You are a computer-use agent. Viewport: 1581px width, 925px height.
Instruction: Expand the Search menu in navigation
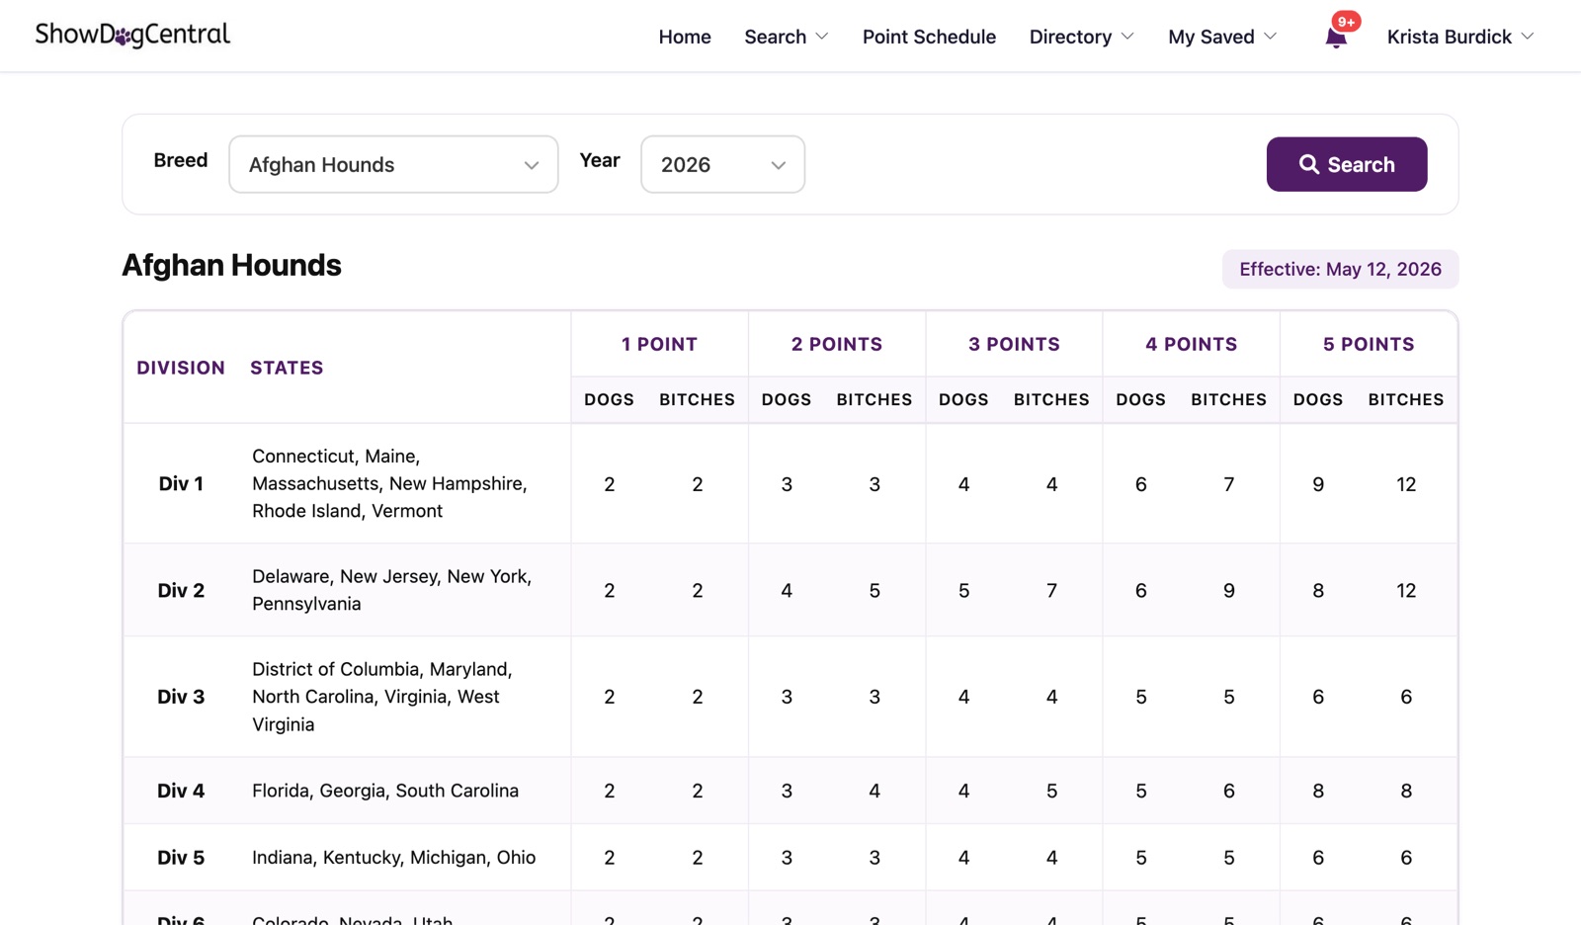point(786,37)
